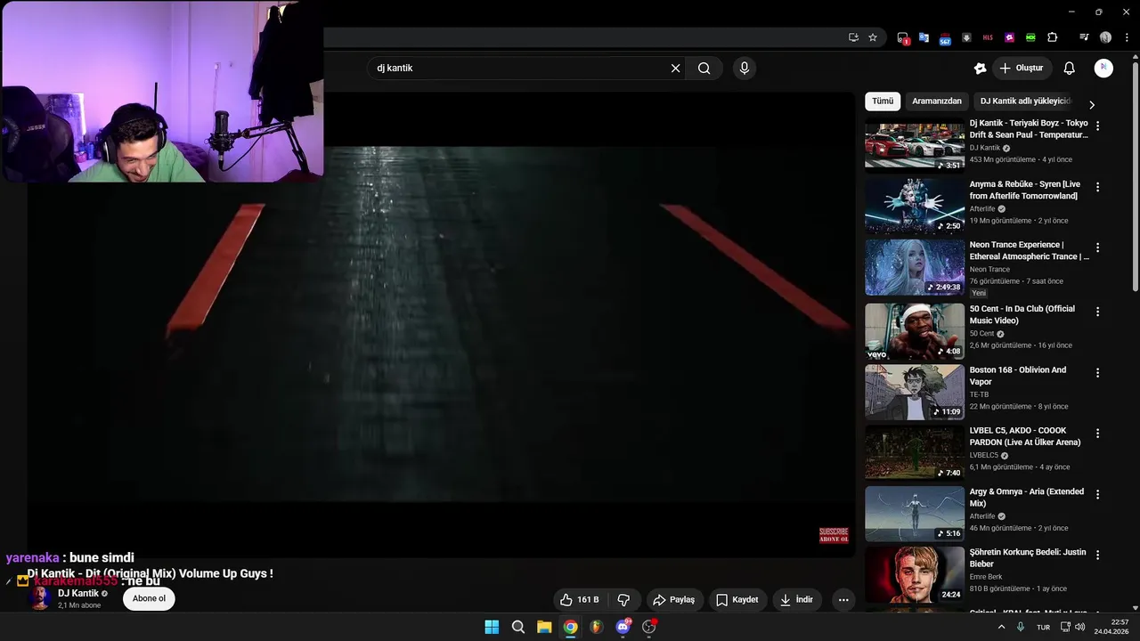This screenshot has width=1140, height=641.
Task: Open the YouTube notifications bell
Action: [x=1070, y=69]
